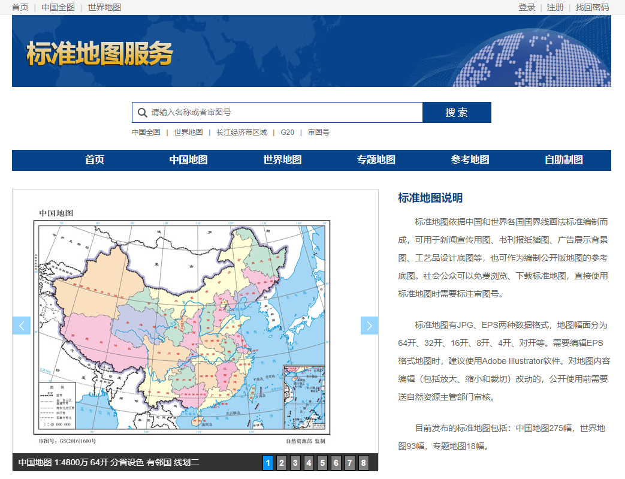Open 首页 tab in blue navigation bar
The image size is (625, 479).
click(x=95, y=160)
